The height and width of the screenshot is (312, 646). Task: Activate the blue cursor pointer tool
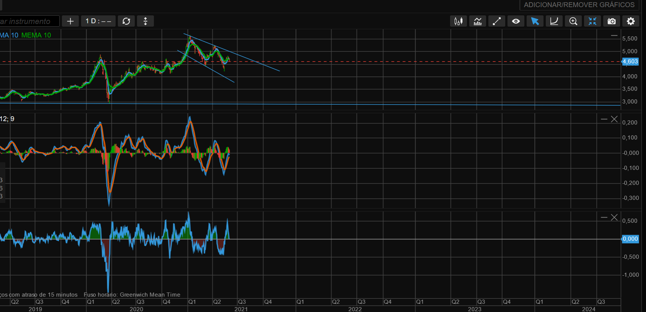coord(535,21)
